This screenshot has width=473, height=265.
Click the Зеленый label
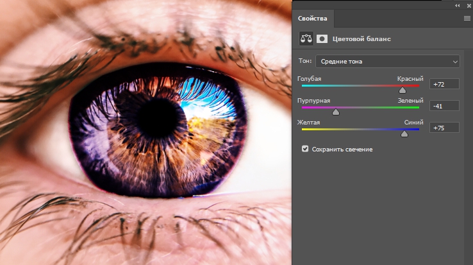[x=411, y=101]
